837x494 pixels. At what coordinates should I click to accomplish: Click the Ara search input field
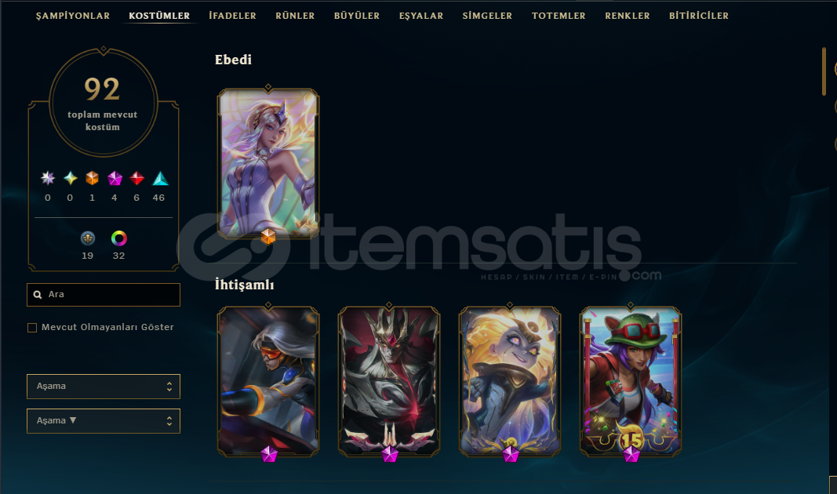(x=104, y=295)
